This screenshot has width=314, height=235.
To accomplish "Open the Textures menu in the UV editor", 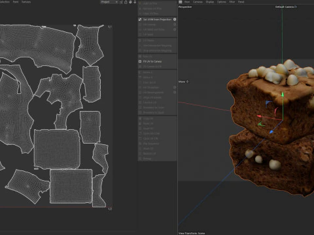I will click(x=26, y=2).
